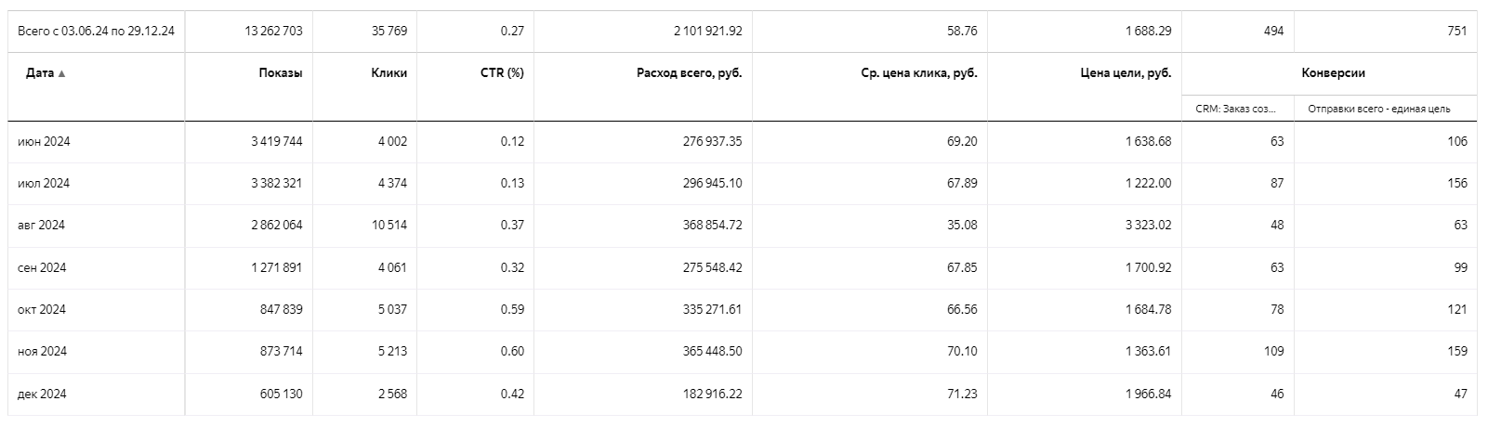Click the sort arrow next to Дата
Screen dimensions: 1488x427
point(61,74)
